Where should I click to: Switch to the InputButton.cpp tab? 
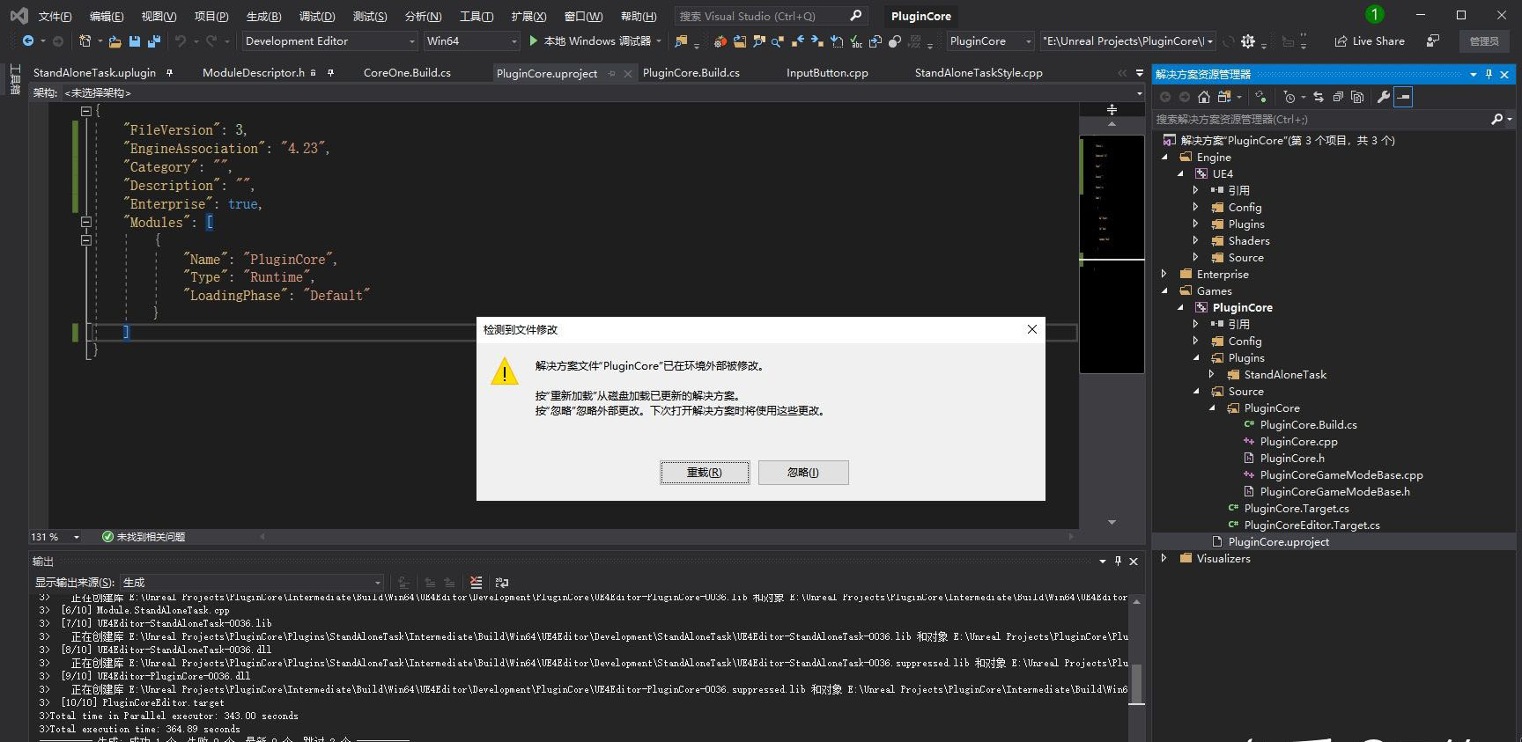pos(827,73)
